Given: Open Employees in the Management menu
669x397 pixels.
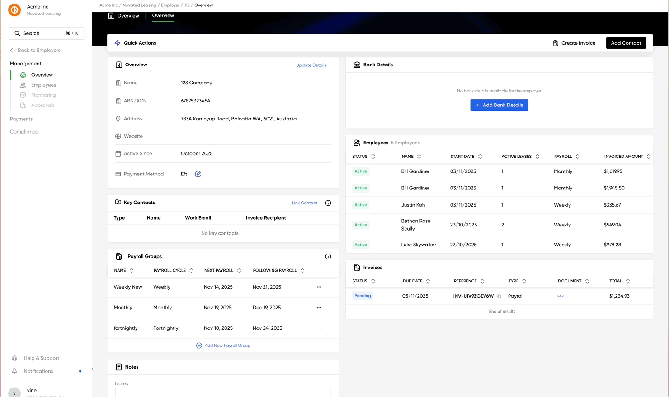Looking at the screenshot, I should [x=43, y=85].
